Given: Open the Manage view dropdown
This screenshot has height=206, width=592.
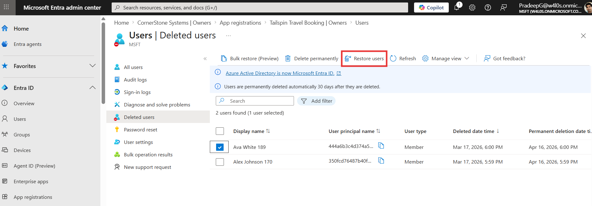Looking at the screenshot, I should point(446,59).
